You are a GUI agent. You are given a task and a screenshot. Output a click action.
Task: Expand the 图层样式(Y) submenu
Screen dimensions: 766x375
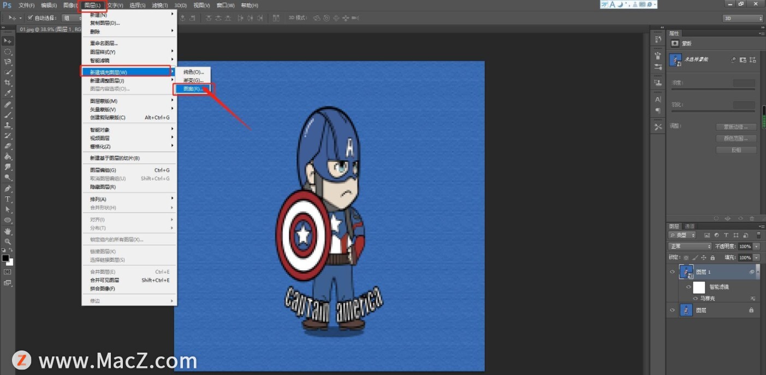click(x=129, y=52)
